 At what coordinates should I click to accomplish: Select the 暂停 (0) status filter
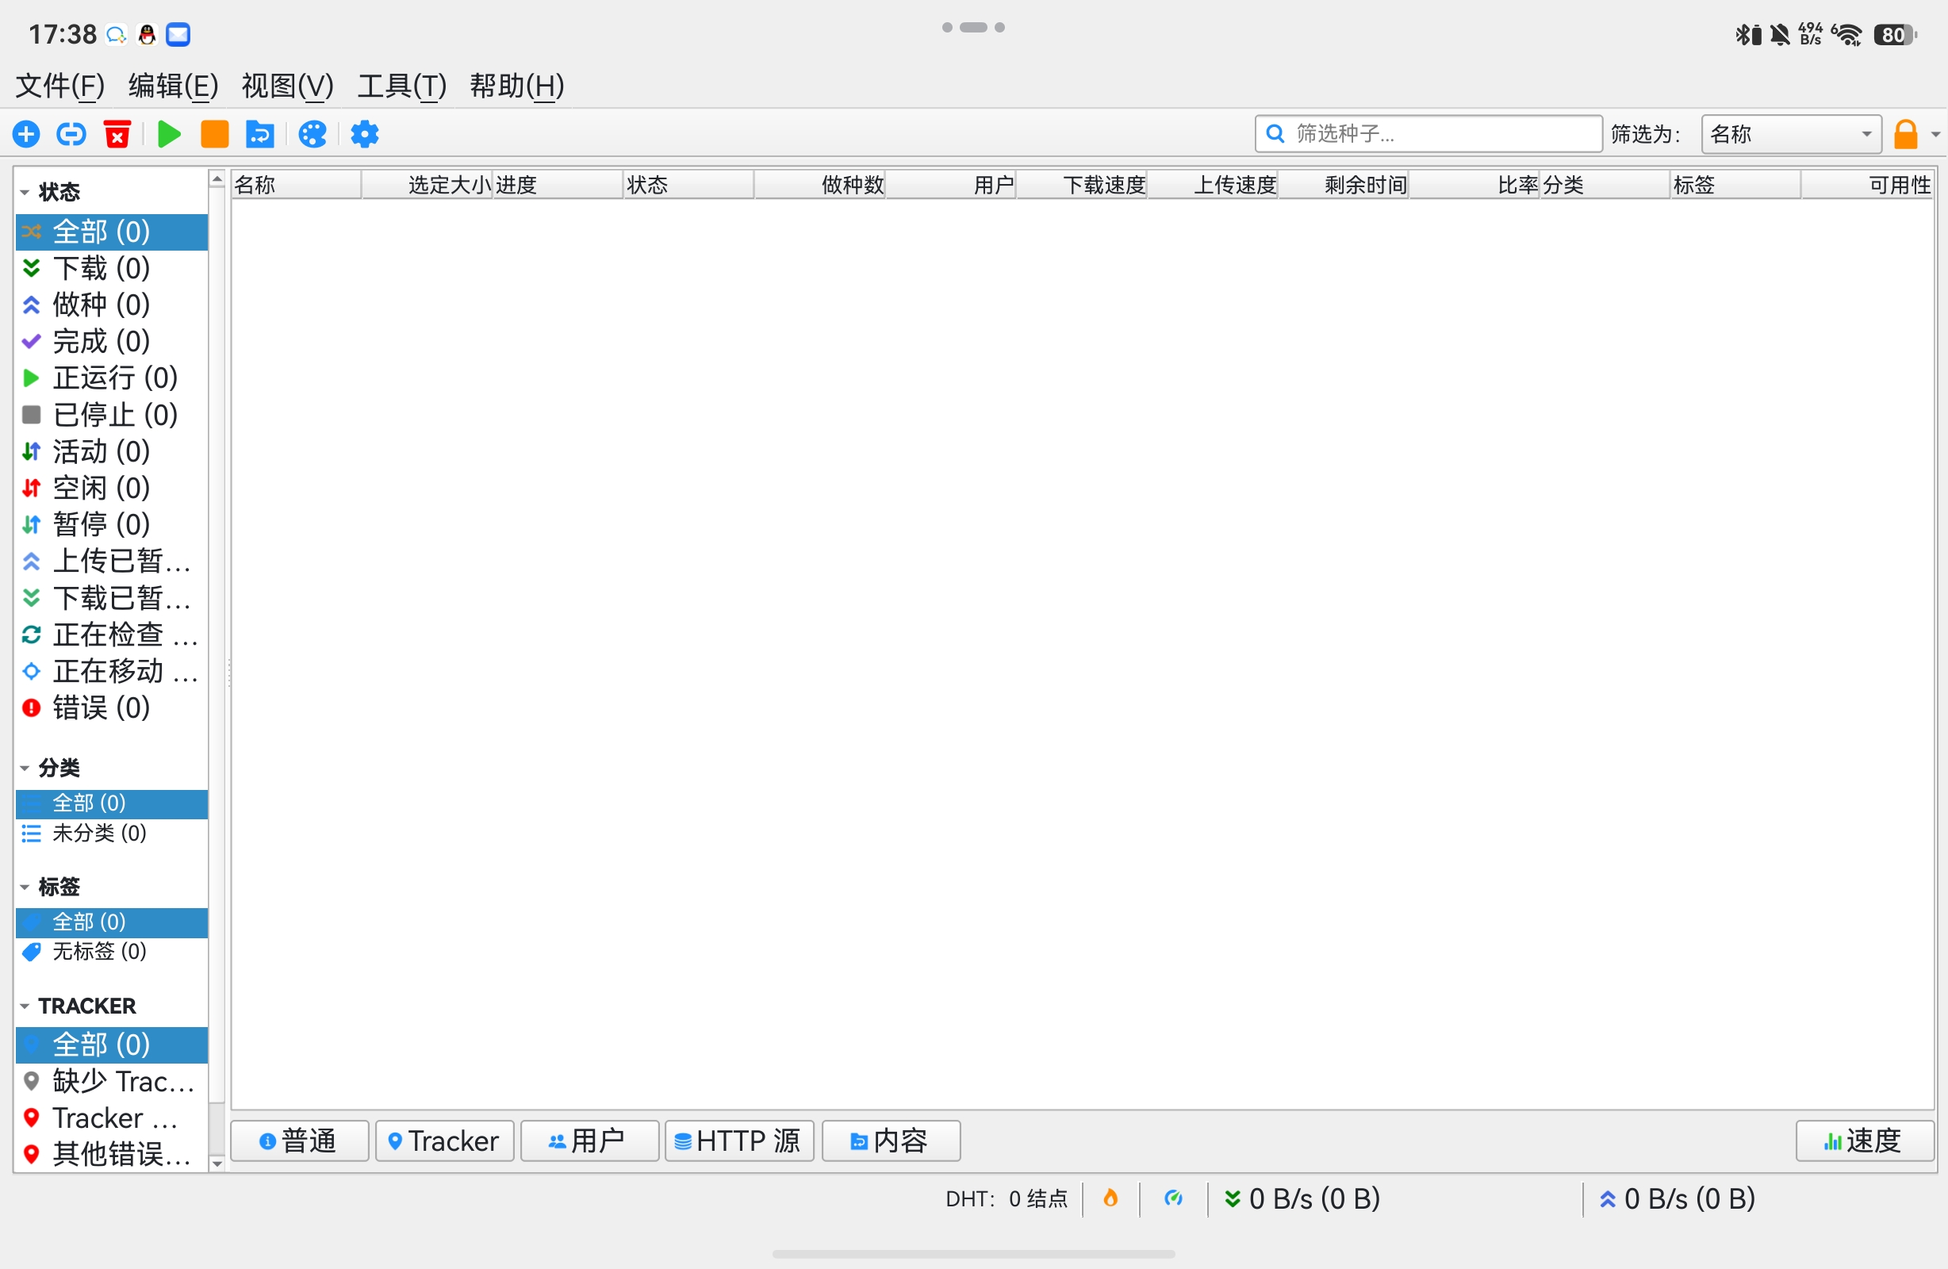[111, 524]
